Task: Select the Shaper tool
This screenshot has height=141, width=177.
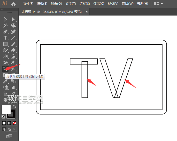Action: coord(5,50)
